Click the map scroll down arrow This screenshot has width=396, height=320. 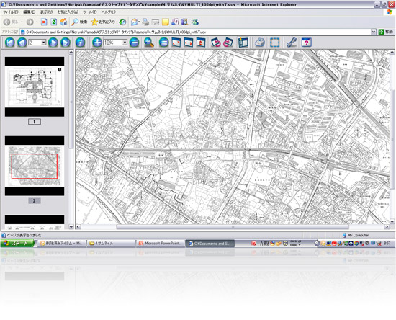tap(392, 221)
